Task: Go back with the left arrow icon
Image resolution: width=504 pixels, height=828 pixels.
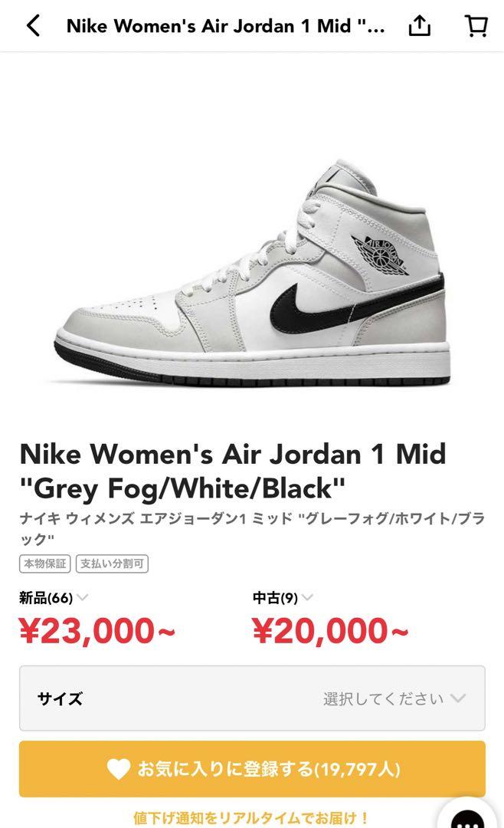Action: 33,25
